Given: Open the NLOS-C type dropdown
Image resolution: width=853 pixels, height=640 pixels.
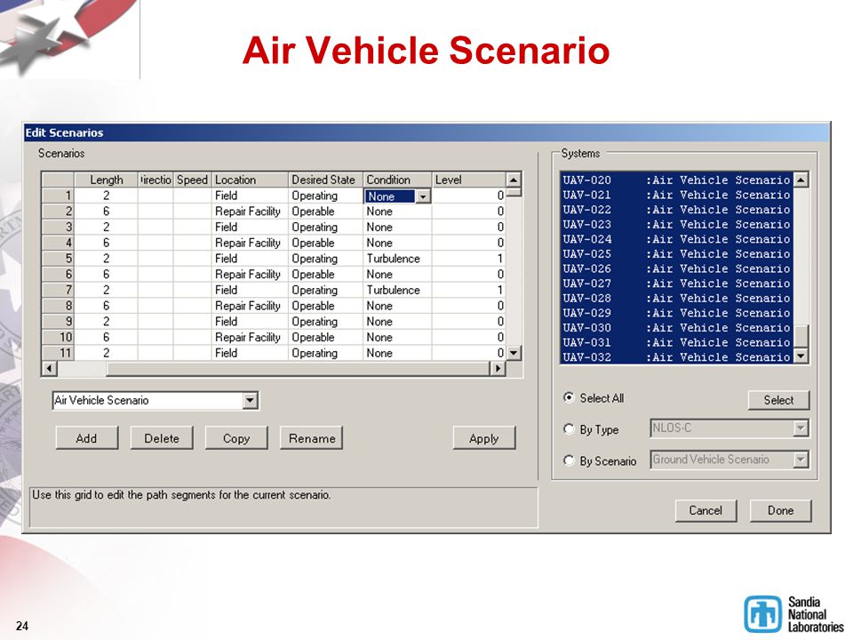Looking at the screenshot, I should point(801,428).
